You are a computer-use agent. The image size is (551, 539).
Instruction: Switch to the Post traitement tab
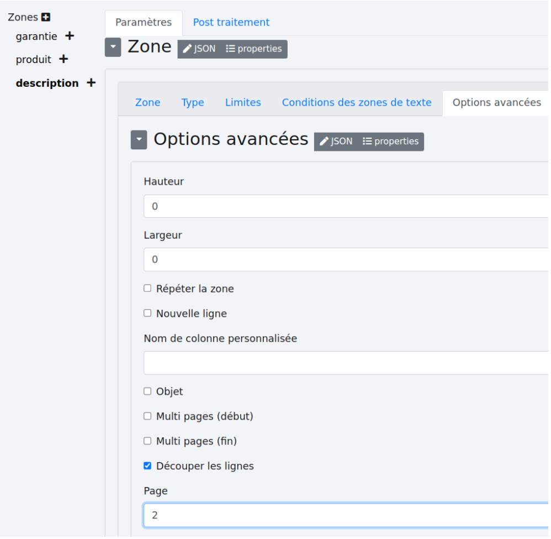pyautogui.click(x=231, y=23)
